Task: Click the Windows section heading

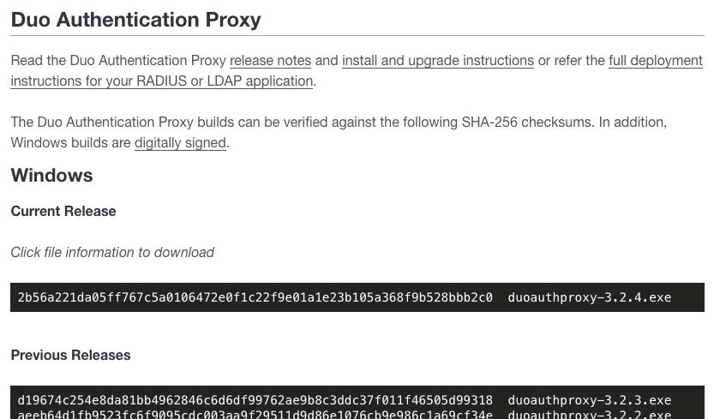Action: (51, 176)
